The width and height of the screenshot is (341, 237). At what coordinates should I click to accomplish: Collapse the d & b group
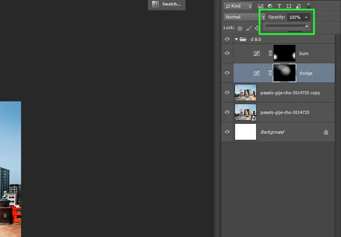[x=236, y=39]
